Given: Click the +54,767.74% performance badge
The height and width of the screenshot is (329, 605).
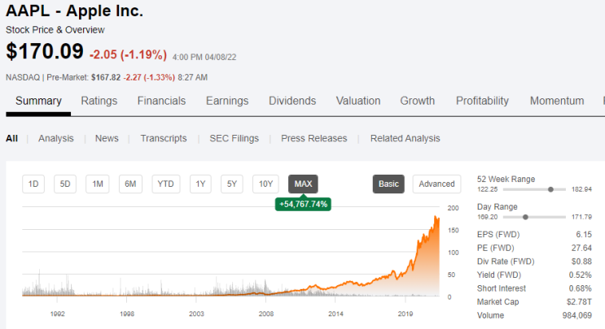Looking at the screenshot, I should [303, 205].
